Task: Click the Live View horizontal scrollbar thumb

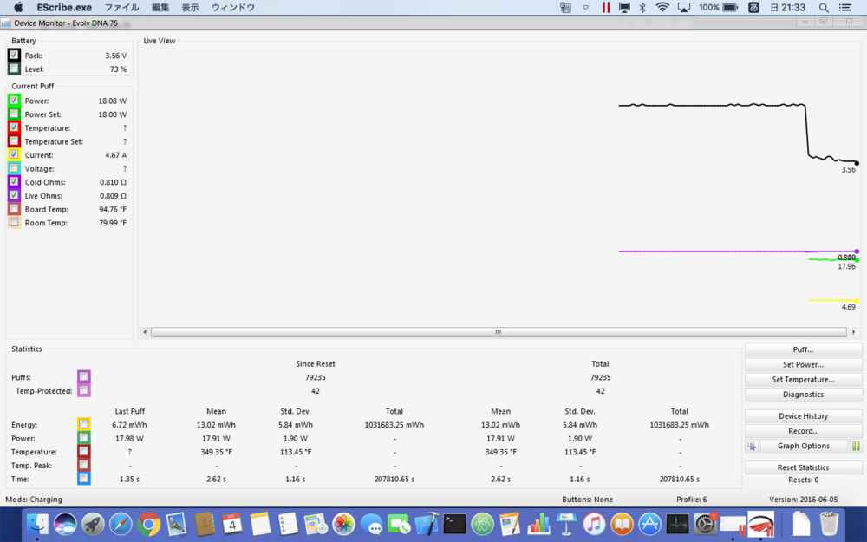Action: (499, 332)
